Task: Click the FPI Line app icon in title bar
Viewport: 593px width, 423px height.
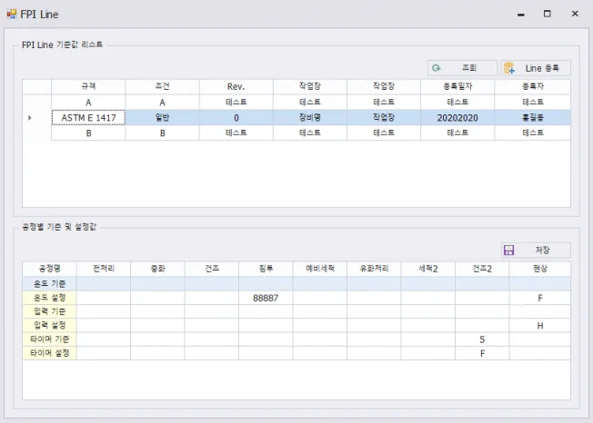Action: point(11,15)
